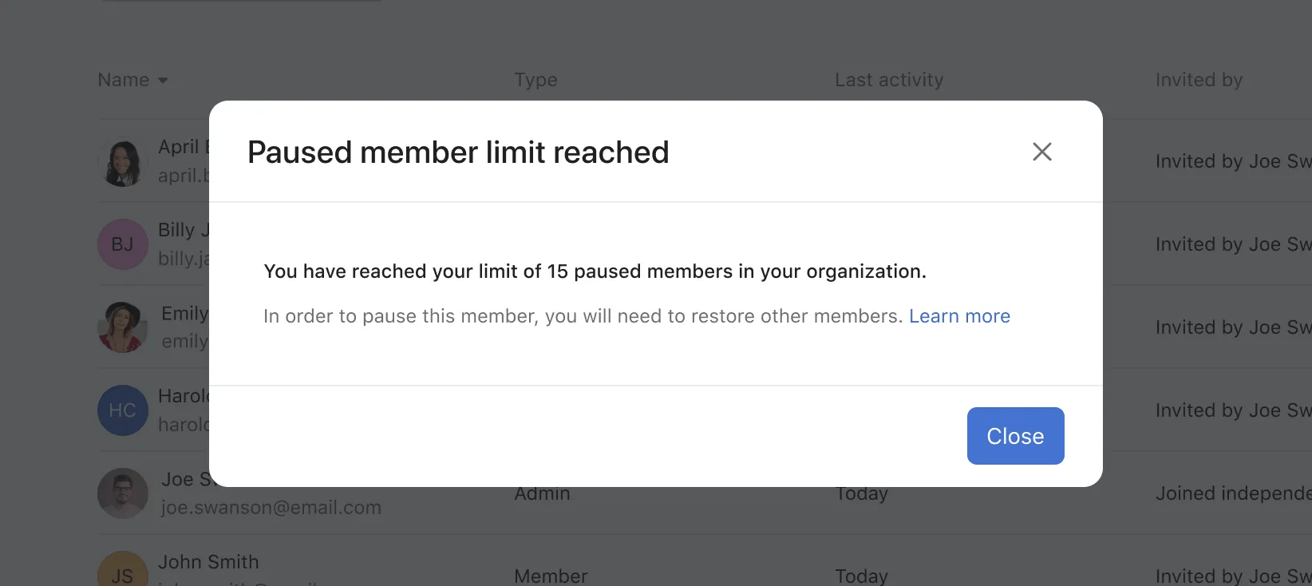Viewport: 1312px width, 586px height.
Task: Click the JS initials avatar
Action: point(122,573)
